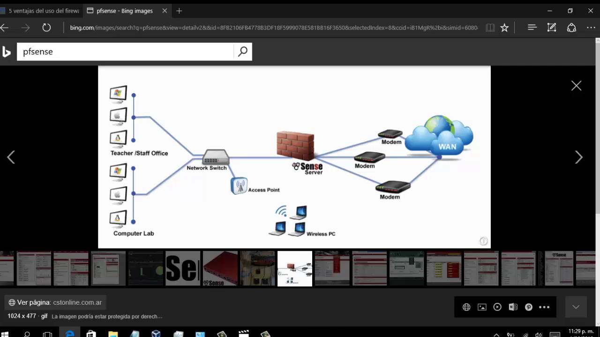Click the Pinterest icon in action bar

(x=528, y=307)
